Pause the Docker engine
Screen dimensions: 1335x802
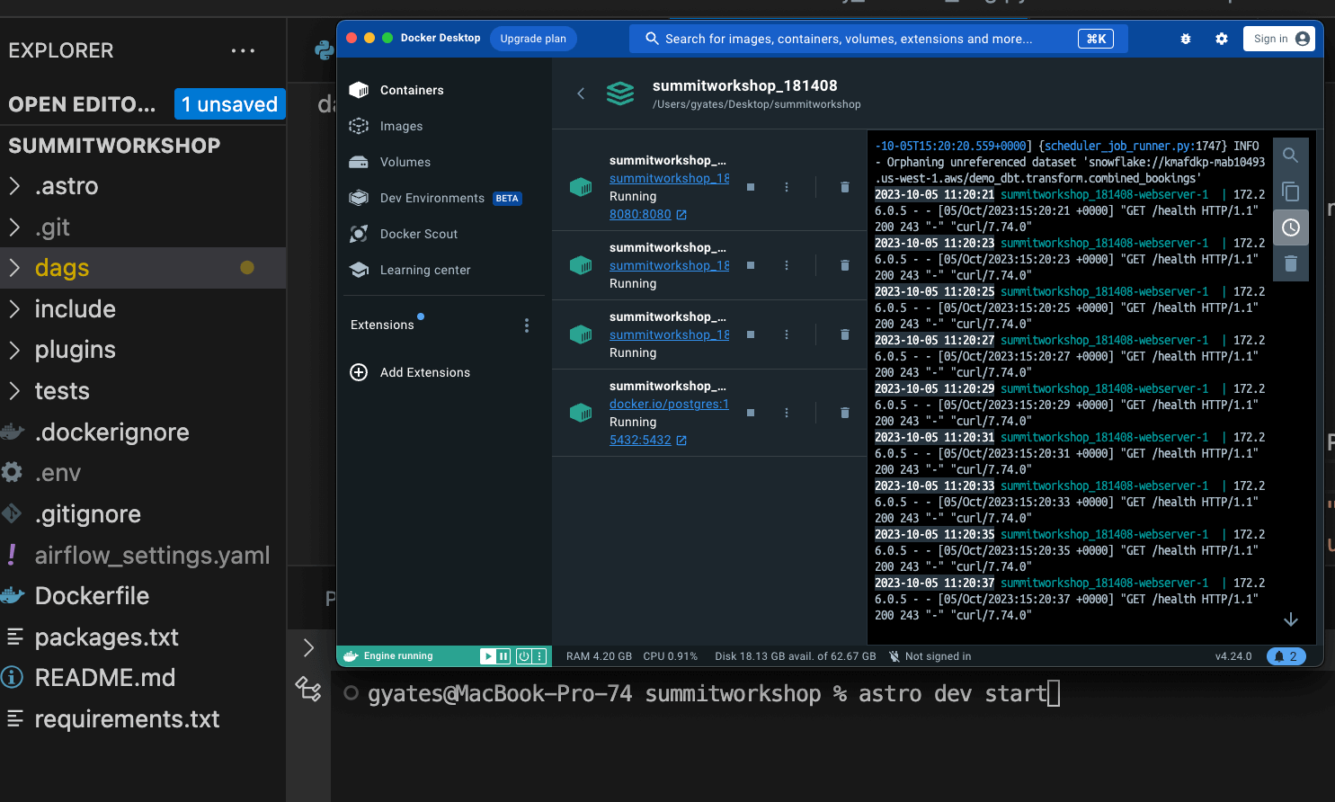coord(503,656)
